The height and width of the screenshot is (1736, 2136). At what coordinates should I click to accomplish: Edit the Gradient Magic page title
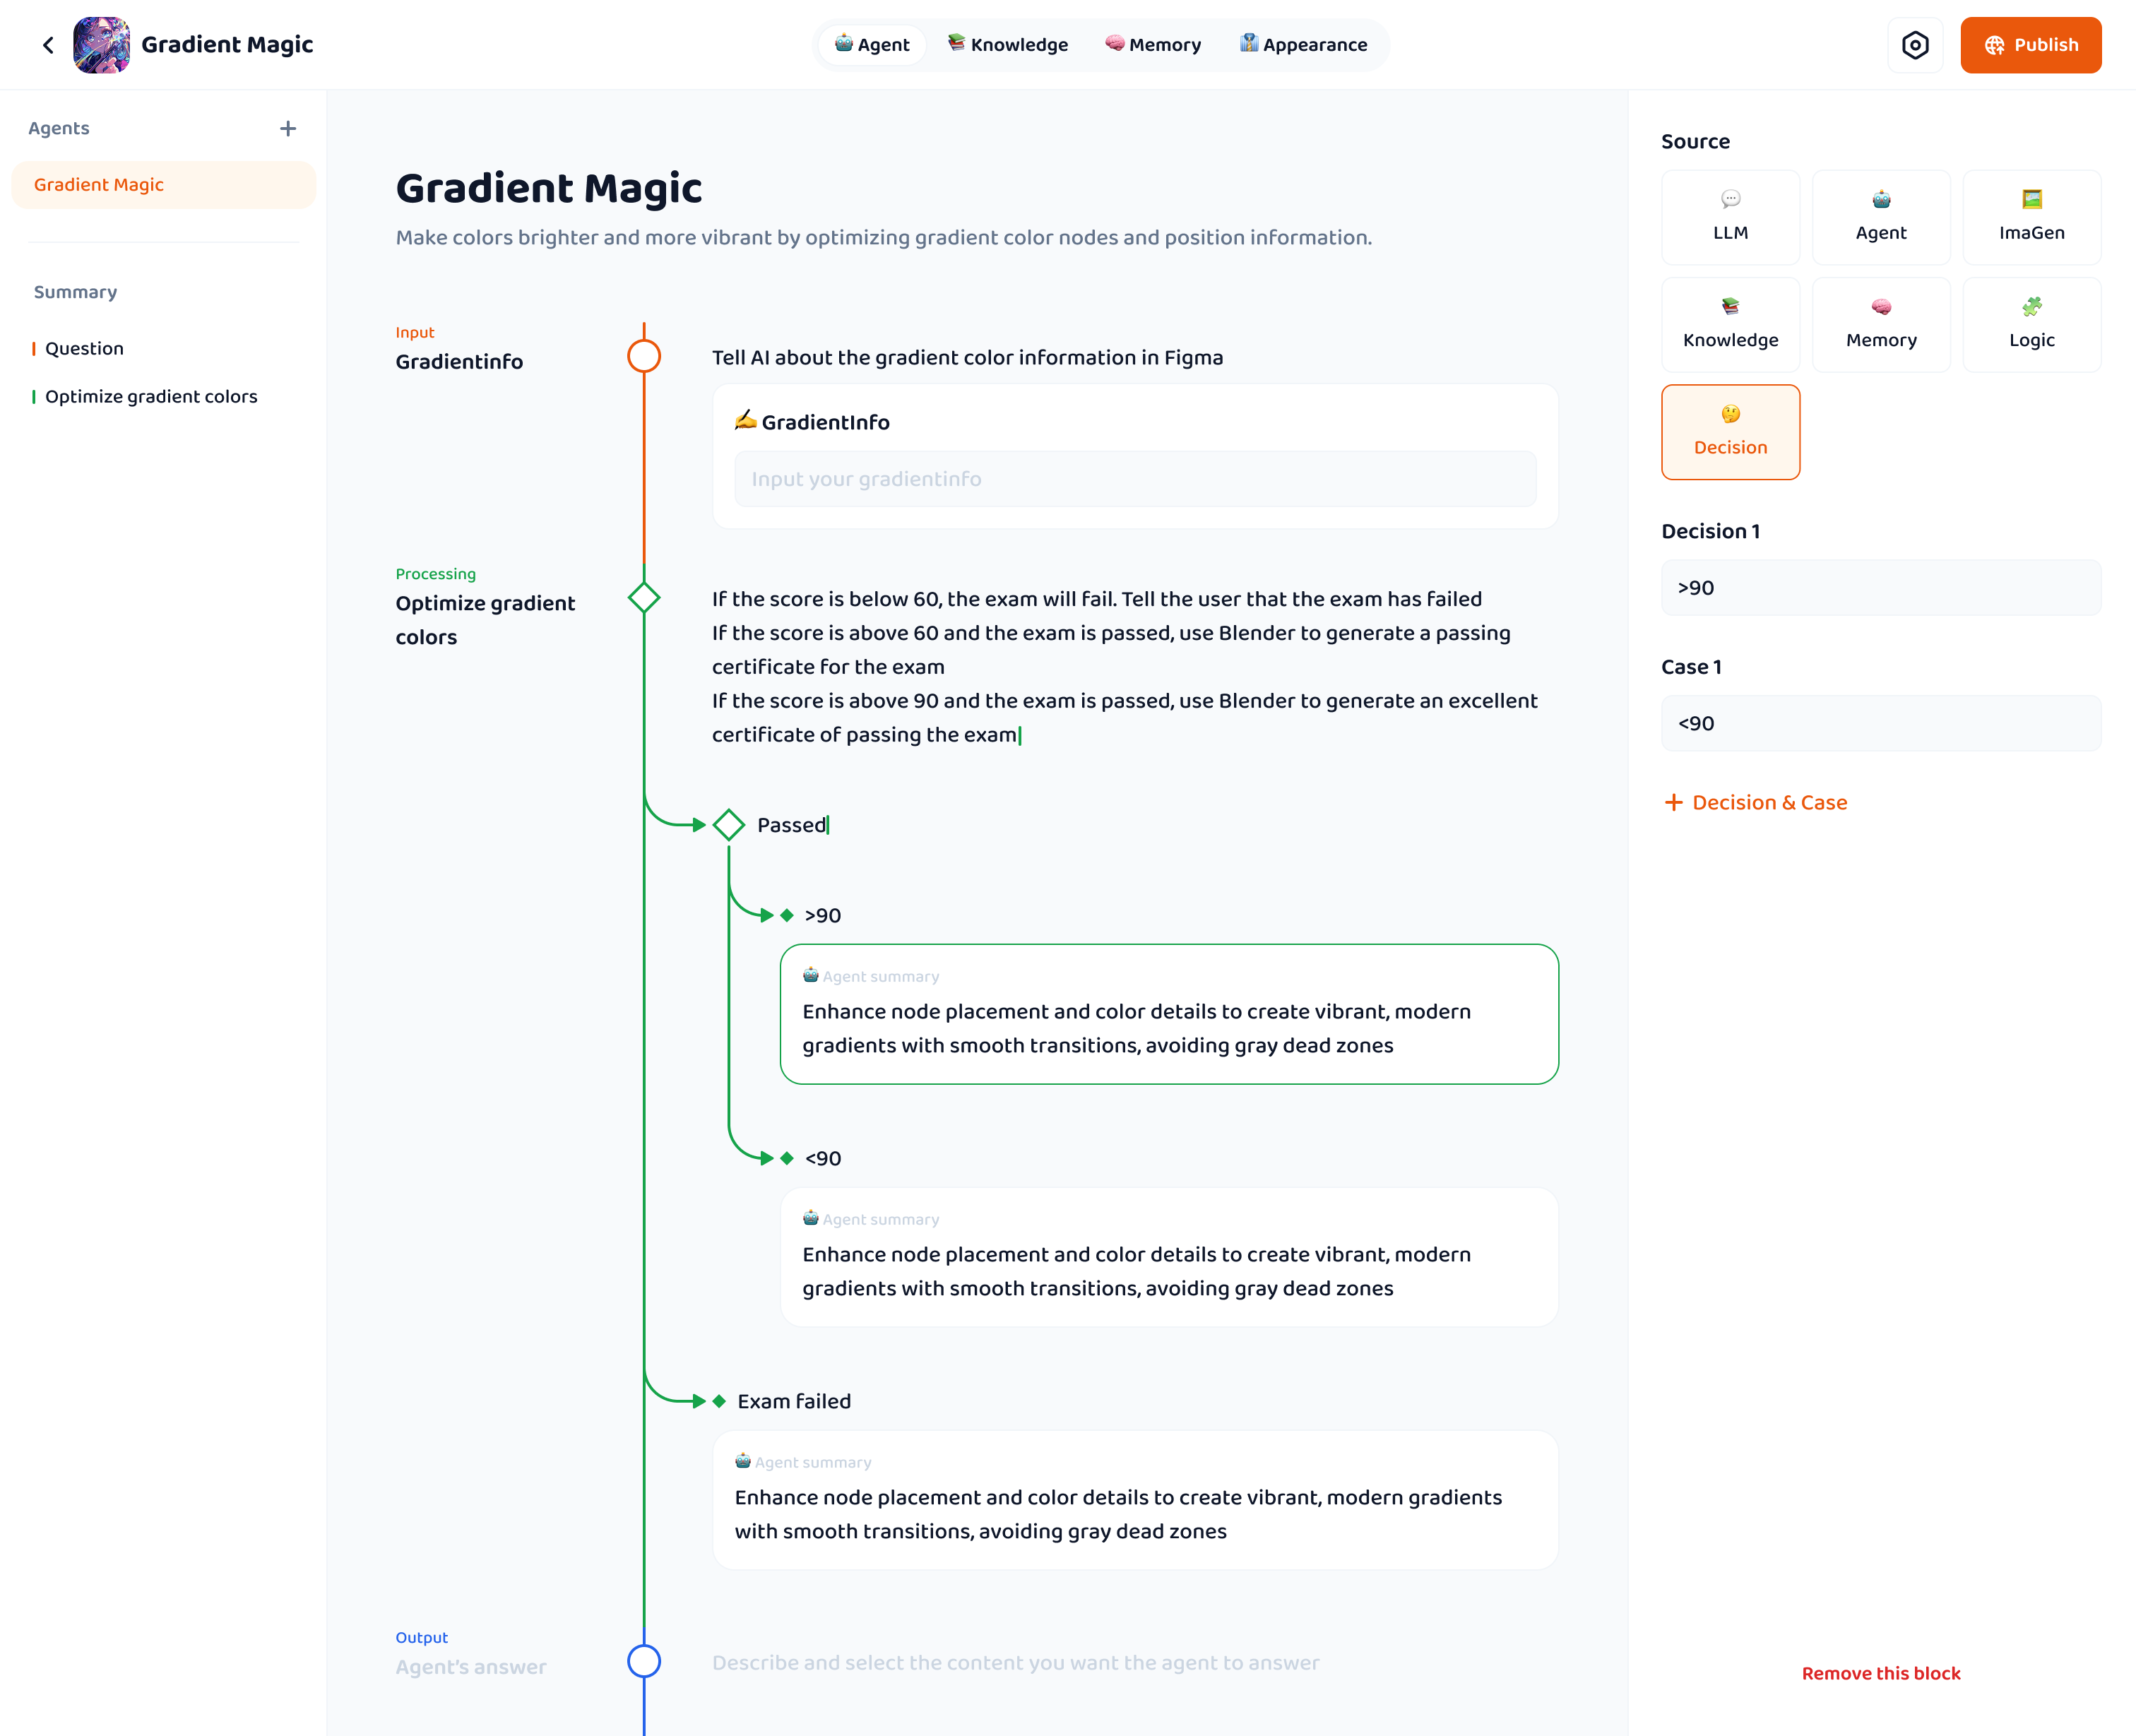[549, 188]
